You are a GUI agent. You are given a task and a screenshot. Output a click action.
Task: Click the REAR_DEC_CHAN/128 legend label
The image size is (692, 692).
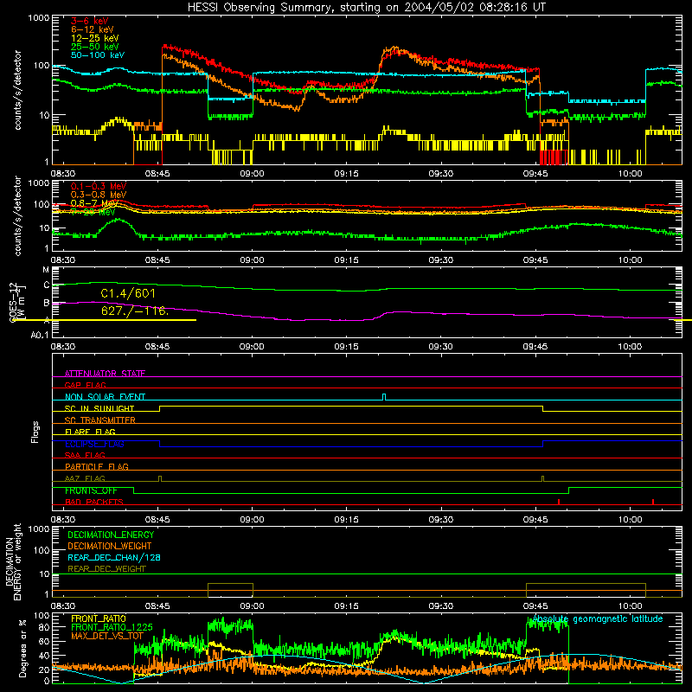coord(114,557)
